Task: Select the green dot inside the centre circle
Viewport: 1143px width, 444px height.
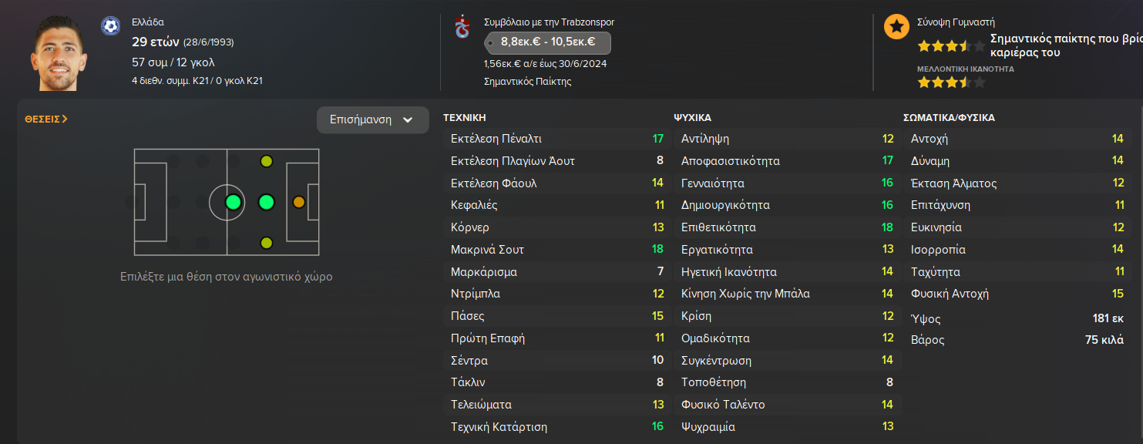Action: pos(233,203)
